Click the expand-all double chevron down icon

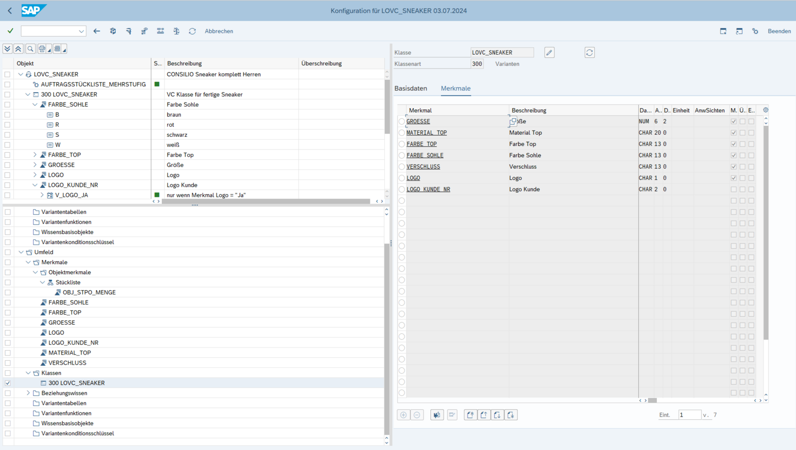click(x=7, y=49)
